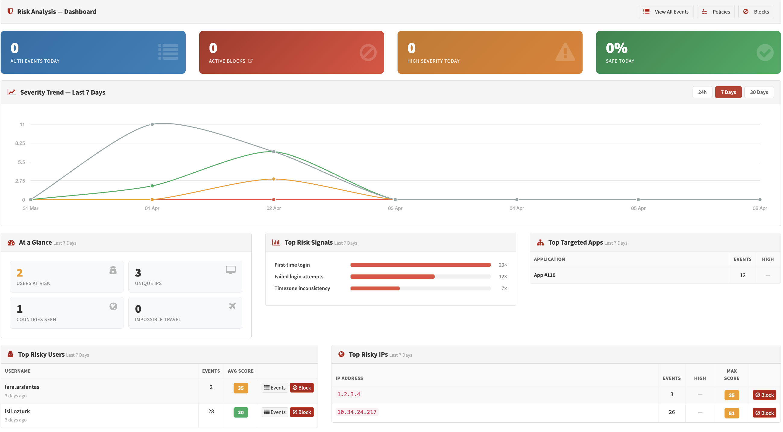Switch severity trend to 24h view
The height and width of the screenshot is (432, 783).
(703, 92)
